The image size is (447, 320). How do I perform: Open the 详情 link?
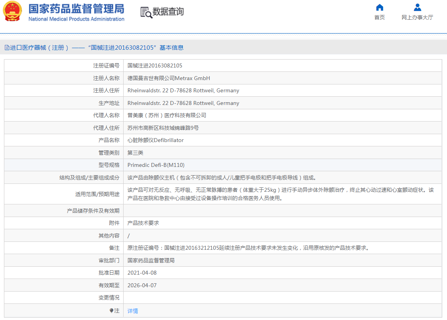[132, 311]
